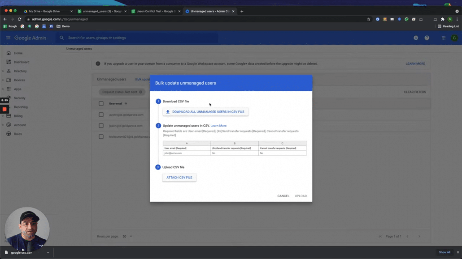Go to the first page of results
The width and height of the screenshot is (462, 259).
coord(380,236)
